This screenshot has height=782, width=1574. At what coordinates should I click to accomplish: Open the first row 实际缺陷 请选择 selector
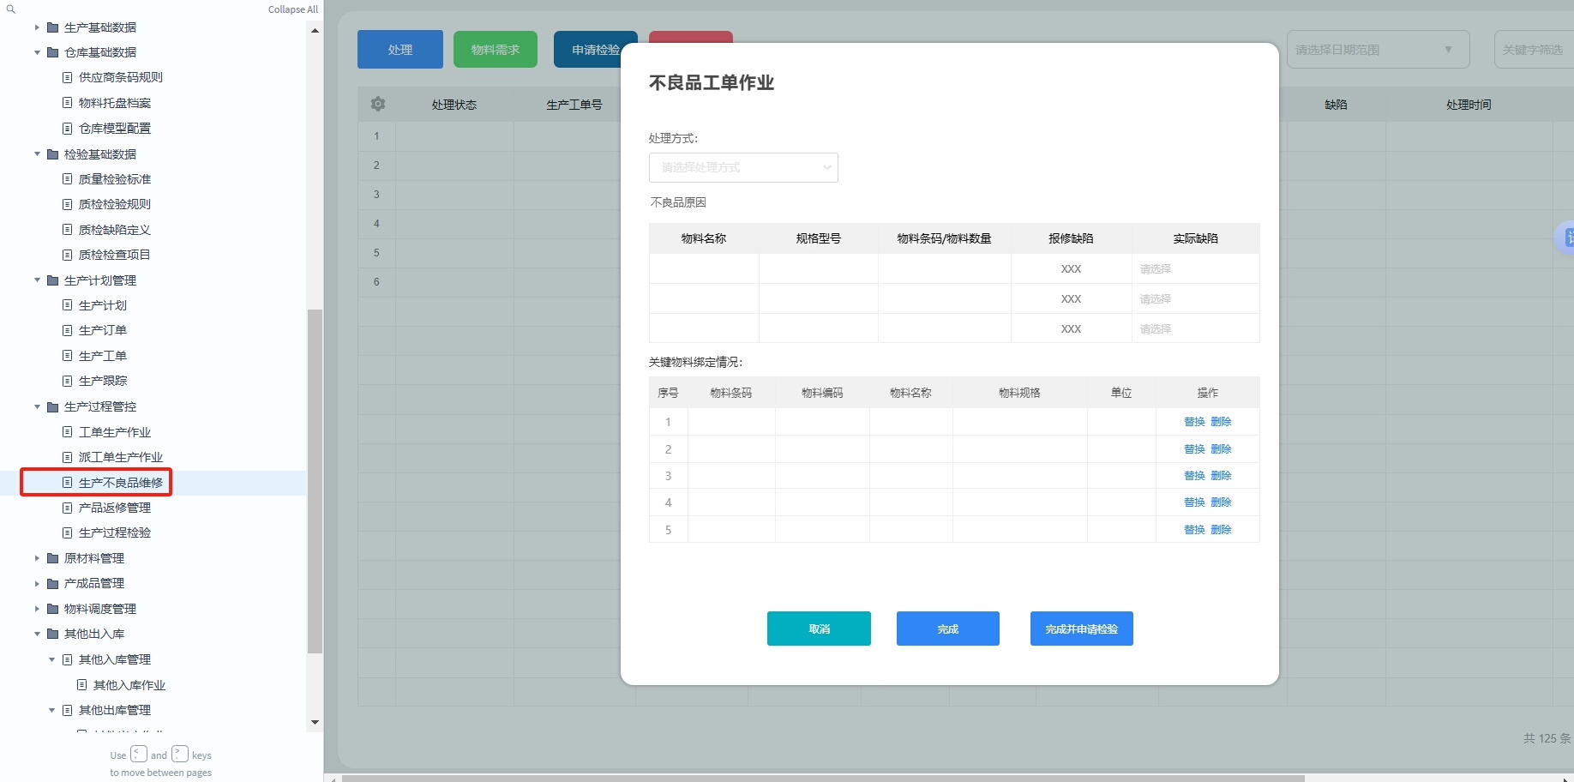pyautogui.click(x=1194, y=269)
